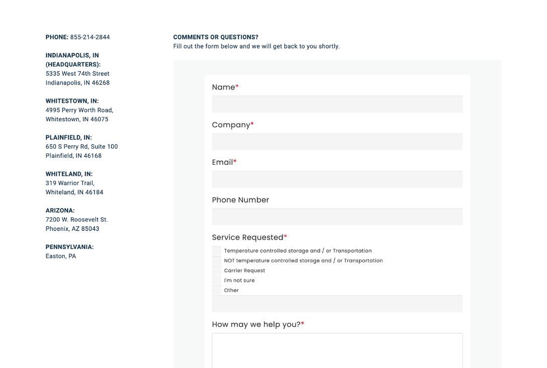Toggle the I'm not sure checkbox

pos(217,281)
